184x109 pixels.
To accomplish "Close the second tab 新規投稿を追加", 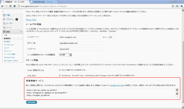I will (55, 2).
